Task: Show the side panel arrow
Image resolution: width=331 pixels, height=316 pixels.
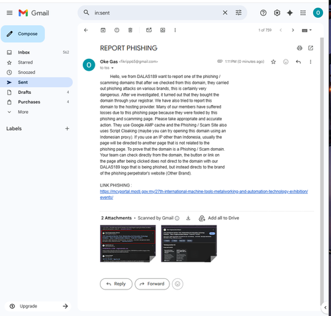Action: (x=325, y=307)
